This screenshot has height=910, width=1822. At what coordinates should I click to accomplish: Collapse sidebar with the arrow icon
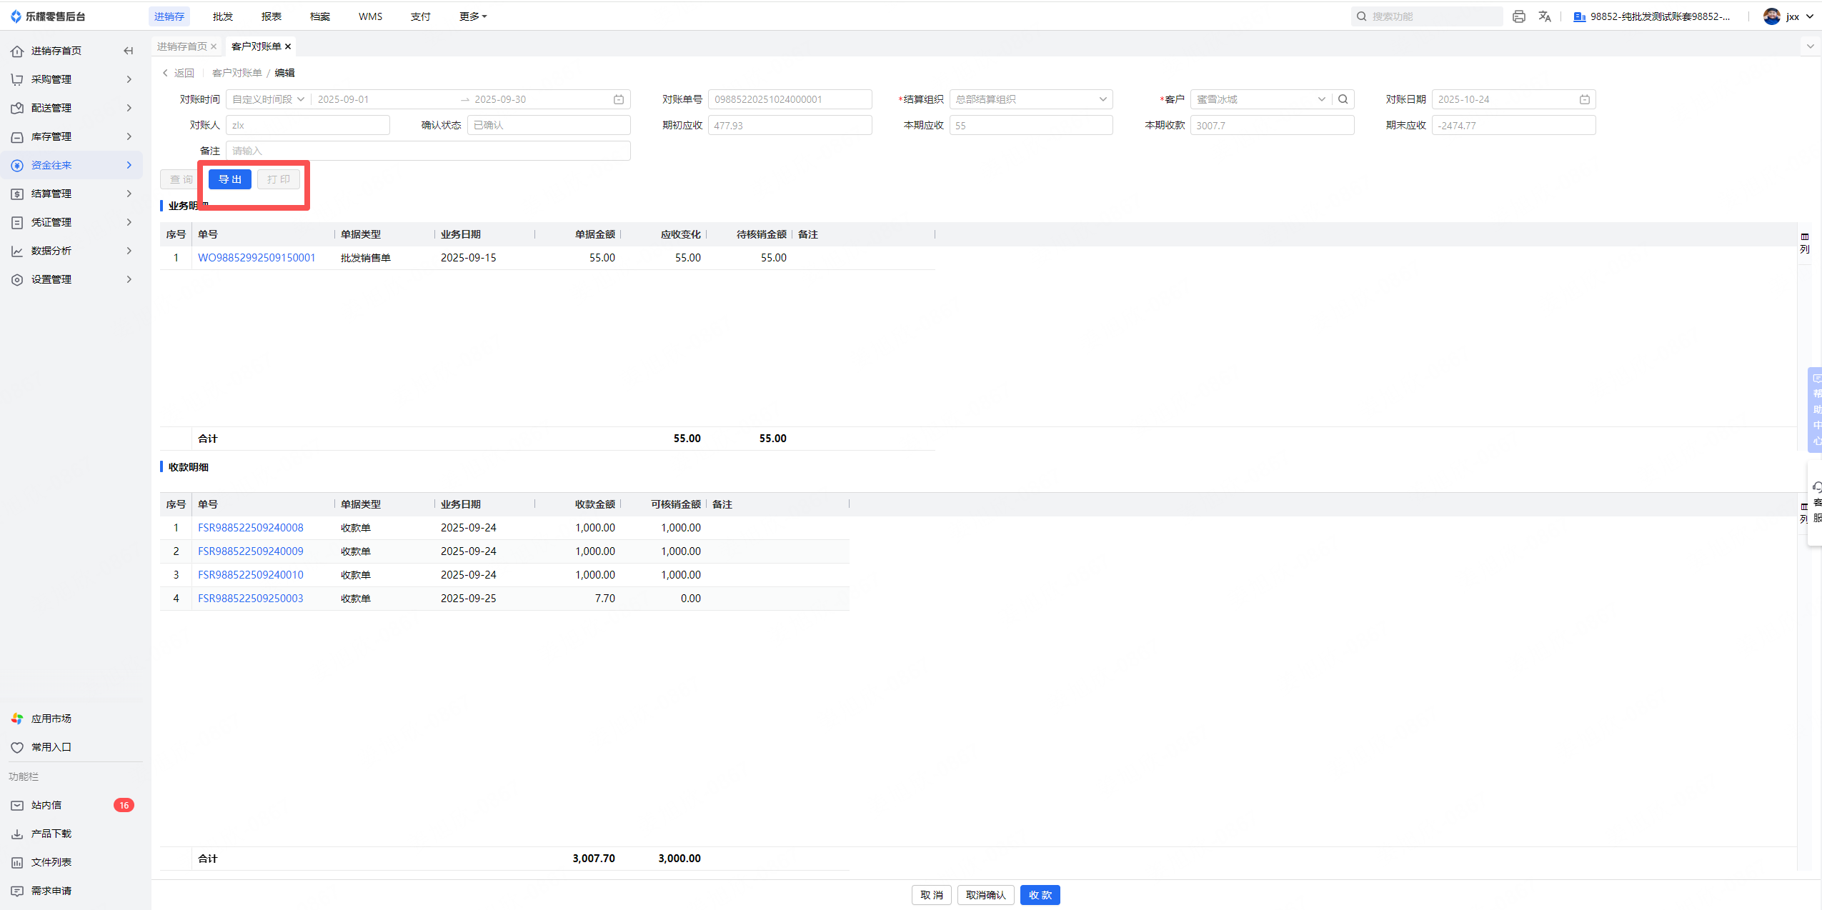point(128,51)
